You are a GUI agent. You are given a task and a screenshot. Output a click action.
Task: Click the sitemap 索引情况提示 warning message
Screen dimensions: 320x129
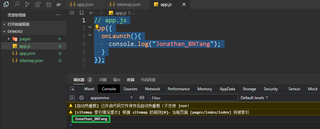pos(162,112)
